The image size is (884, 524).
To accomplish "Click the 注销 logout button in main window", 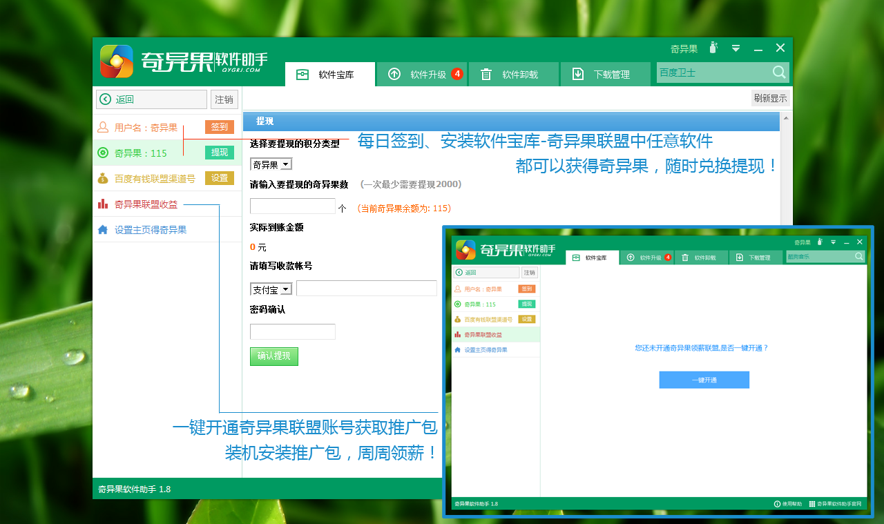I will (224, 99).
